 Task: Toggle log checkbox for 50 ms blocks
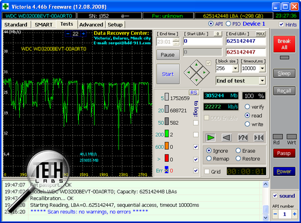(x=196, y=123)
